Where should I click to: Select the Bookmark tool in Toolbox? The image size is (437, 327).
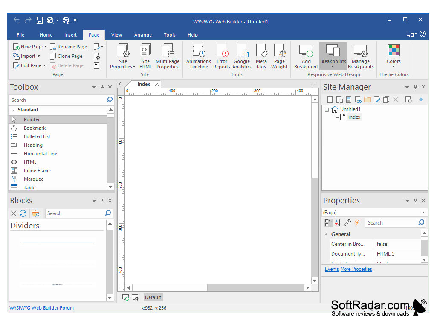pos(58,128)
